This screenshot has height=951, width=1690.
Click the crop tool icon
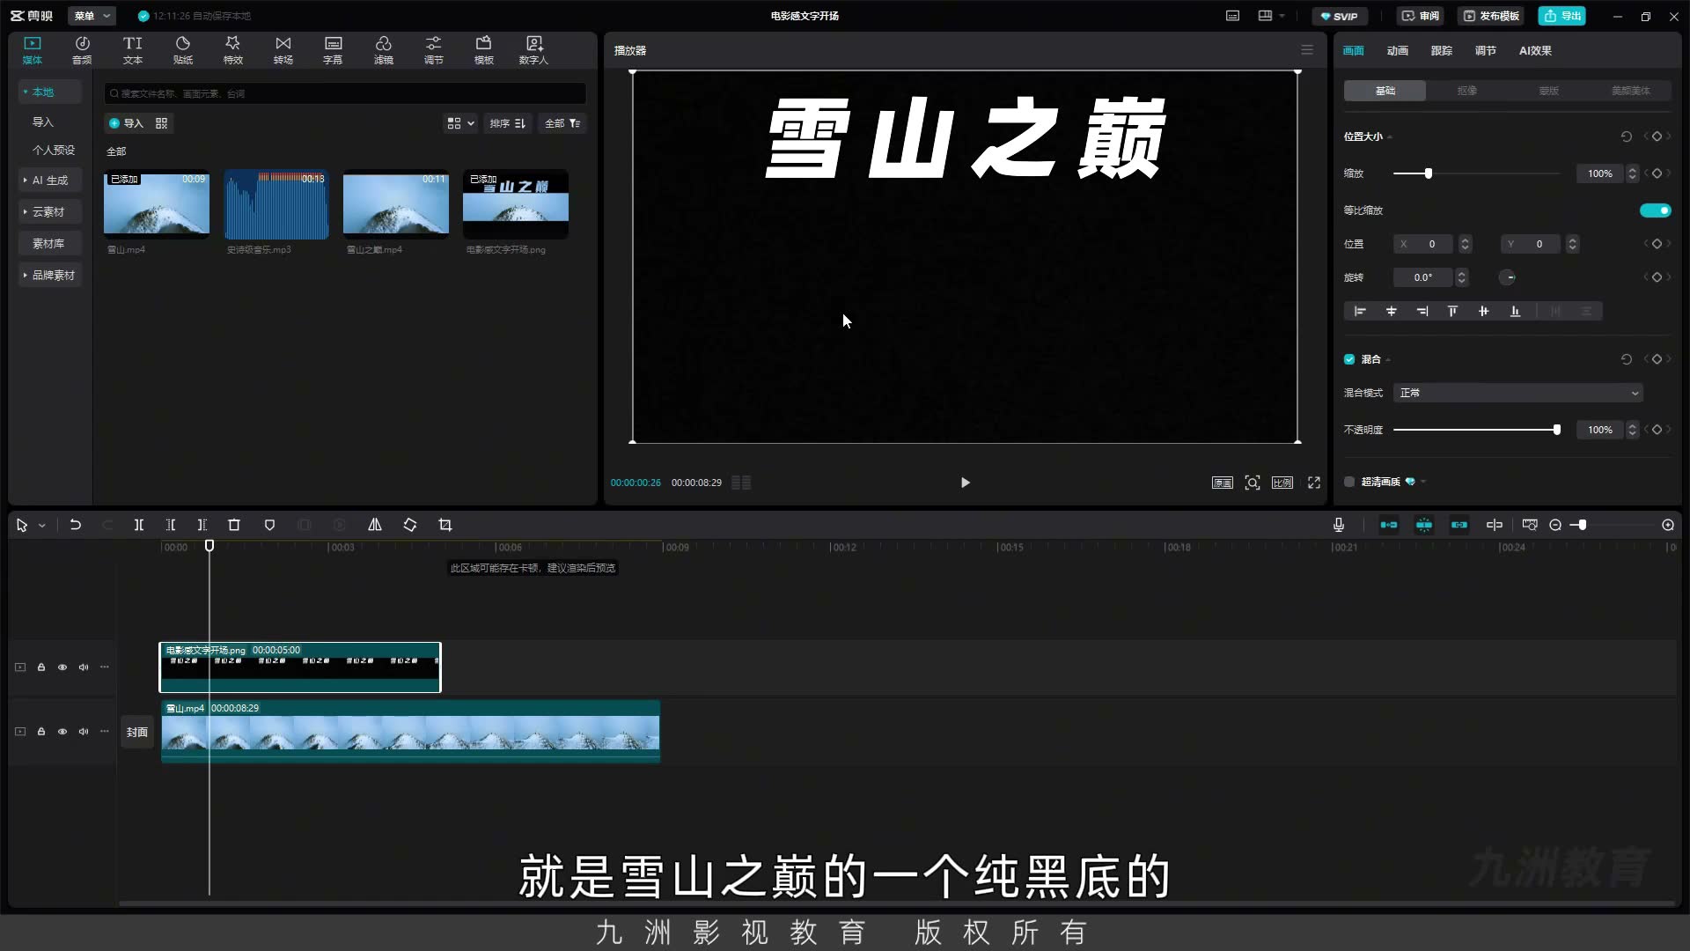coord(445,525)
